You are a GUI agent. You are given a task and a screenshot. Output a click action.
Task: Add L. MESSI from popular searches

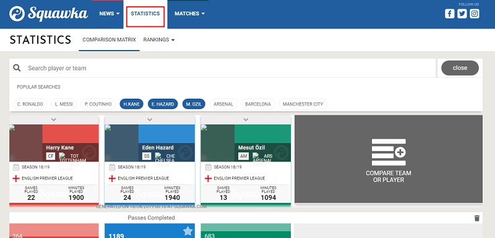(x=64, y=104)
